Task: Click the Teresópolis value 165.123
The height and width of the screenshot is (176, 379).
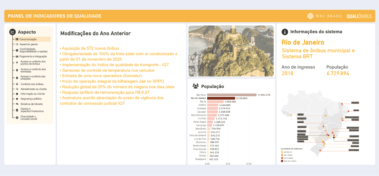Action: click(x=213, y=159)
